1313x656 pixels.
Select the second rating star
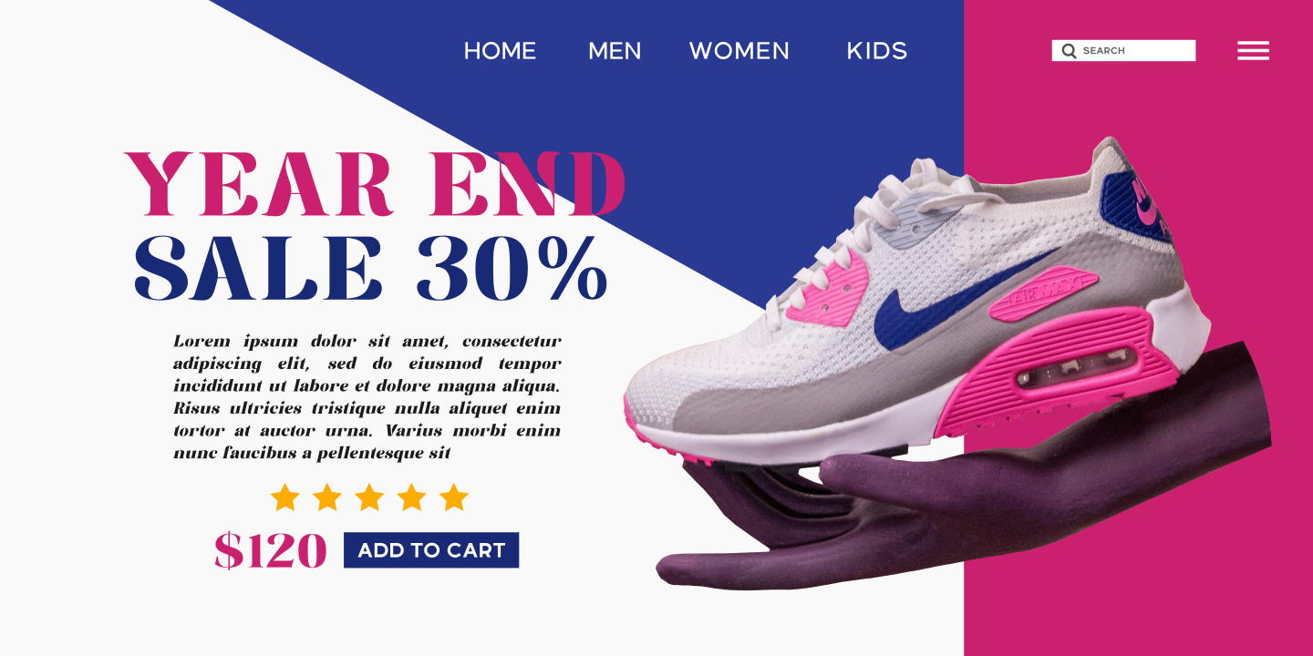(x=327, y=497)
